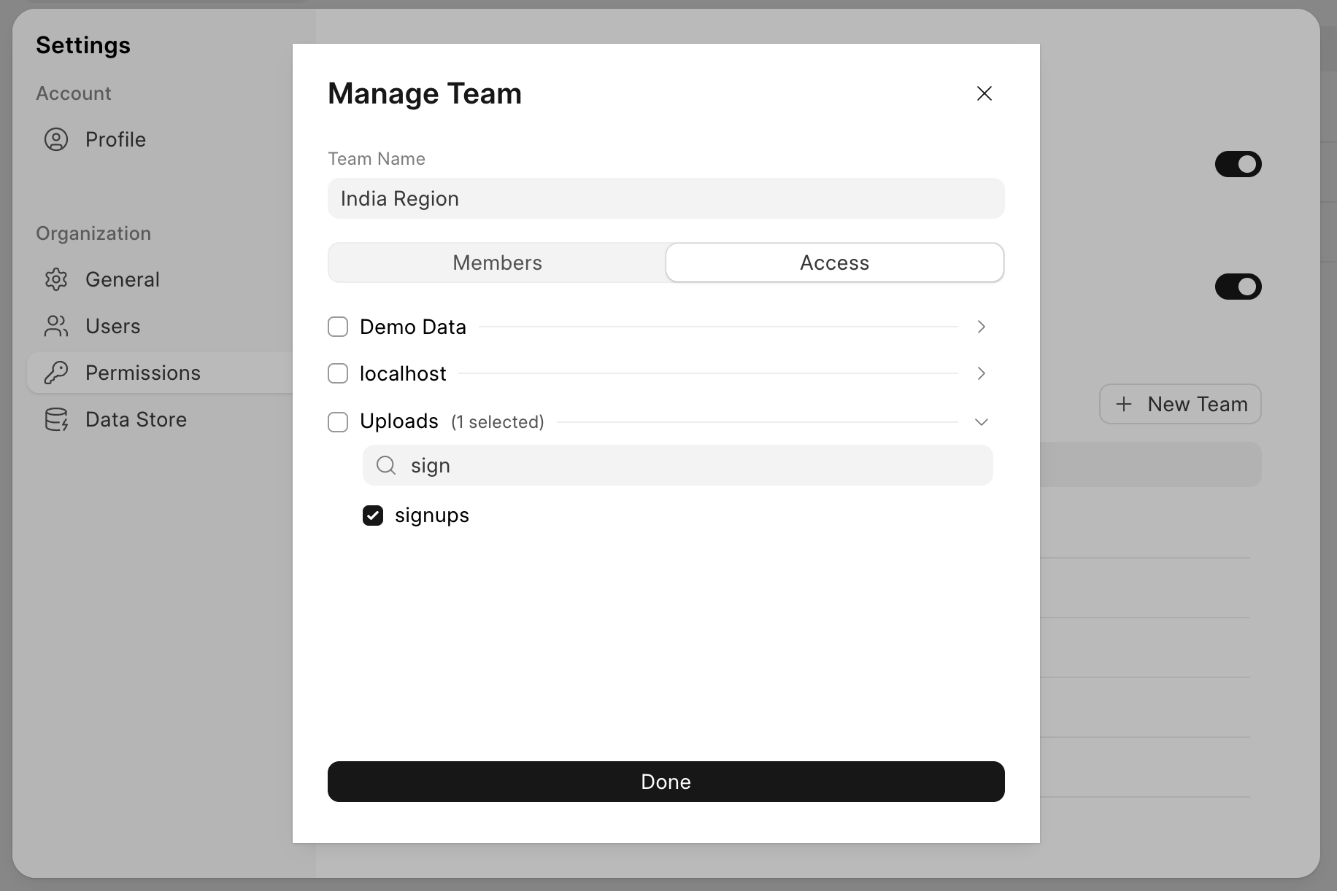Click the Permissions key icon
This screenshot has height=891, width=1337.
pos(56,373)
